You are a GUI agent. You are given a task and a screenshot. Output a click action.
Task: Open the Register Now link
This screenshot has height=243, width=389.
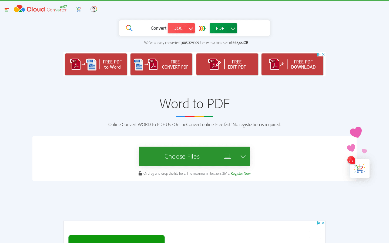(x=240, y=173)
